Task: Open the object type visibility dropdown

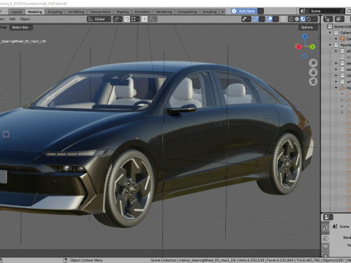Action: coord(246,19)
